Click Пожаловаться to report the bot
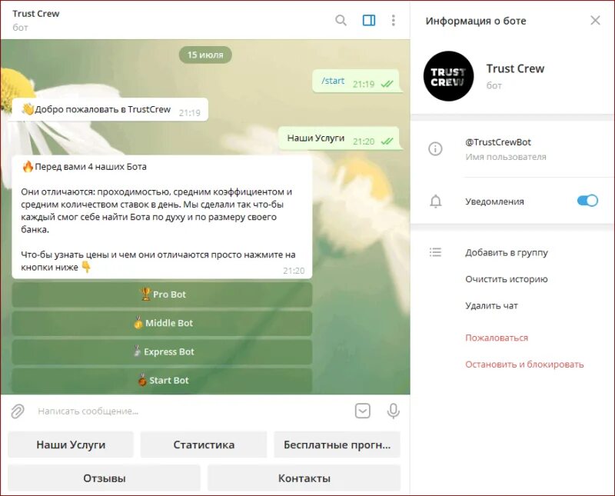The image size is (615, 496). click(497, 338)
